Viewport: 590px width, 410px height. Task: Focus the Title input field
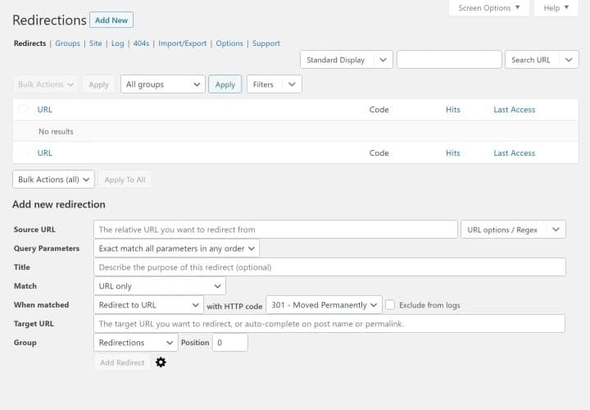click(329, 267)
